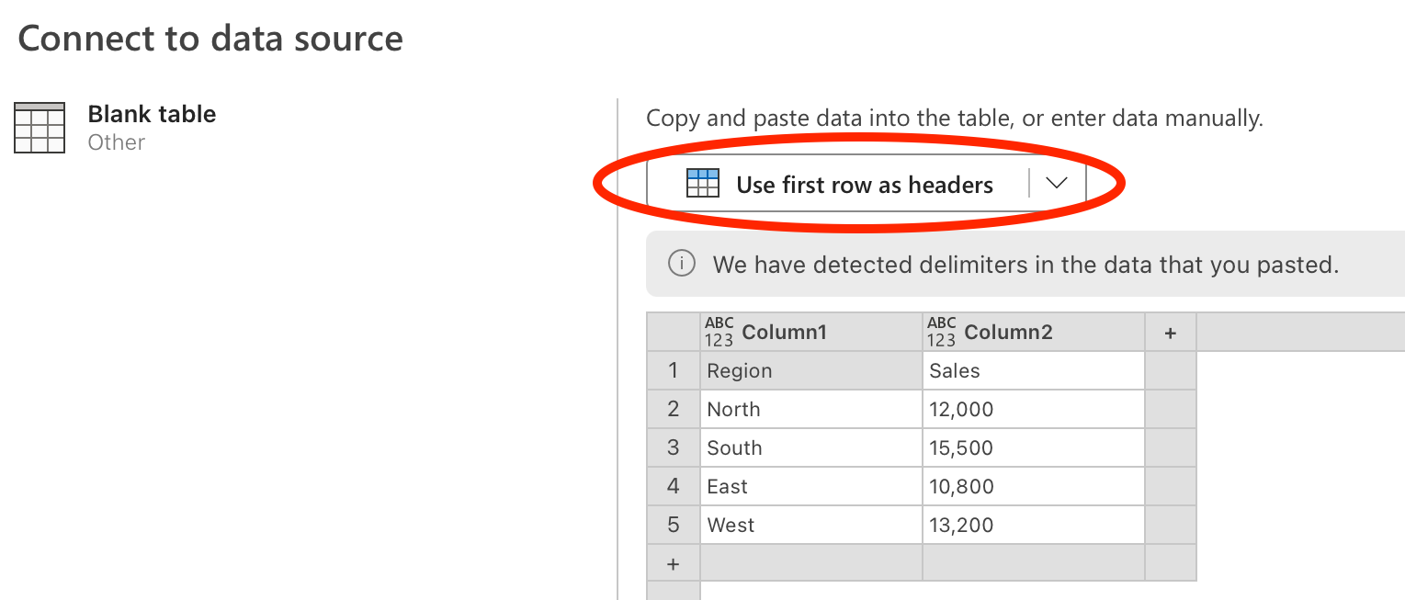Expand the Use first row as headers dropdown arrow
The width and height of the screenshot is (1405, 600).
[x=1057, y=183]
